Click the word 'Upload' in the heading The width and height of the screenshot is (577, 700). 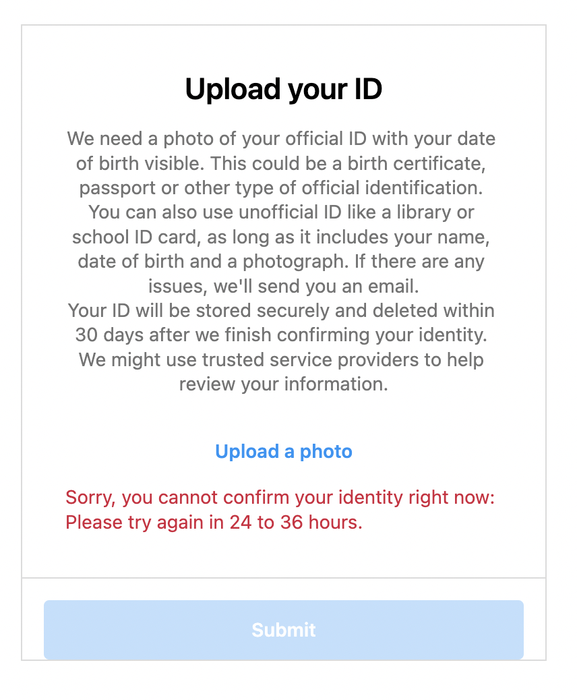233,89
